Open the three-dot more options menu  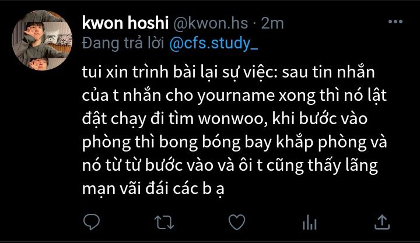(395, 22)
